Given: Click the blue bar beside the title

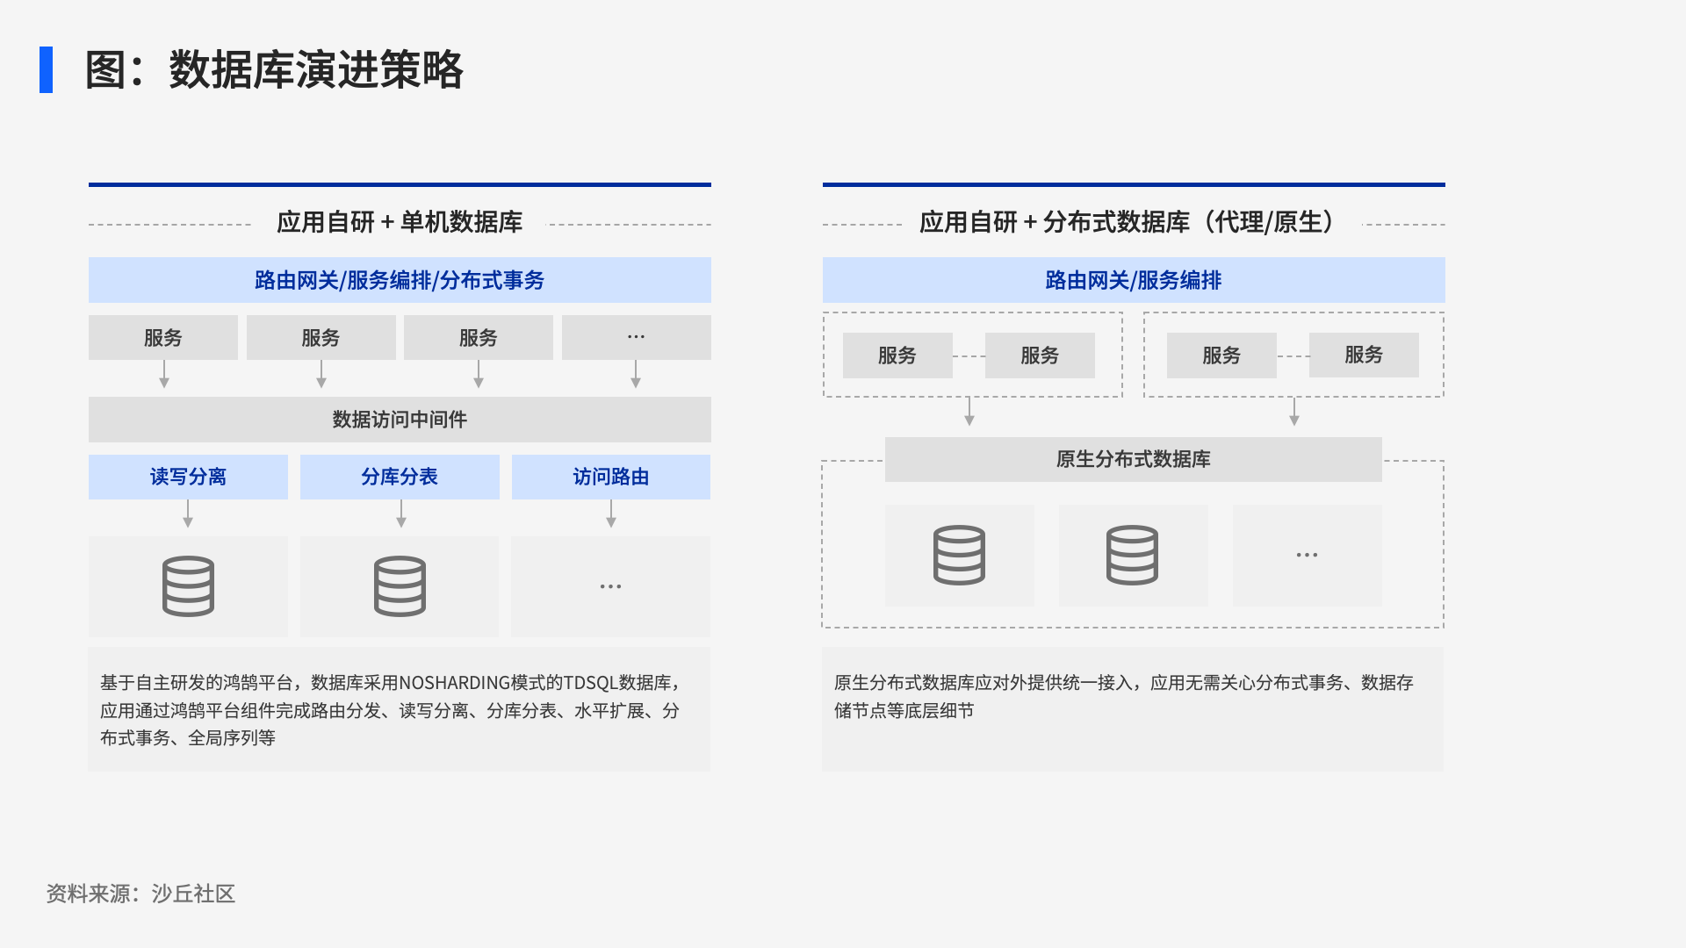Looking at the screenshot, I should click(x=46, y=69).
